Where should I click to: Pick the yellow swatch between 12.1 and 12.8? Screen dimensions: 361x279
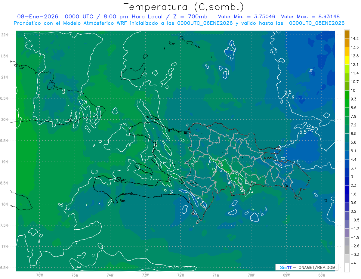[347, 60]
